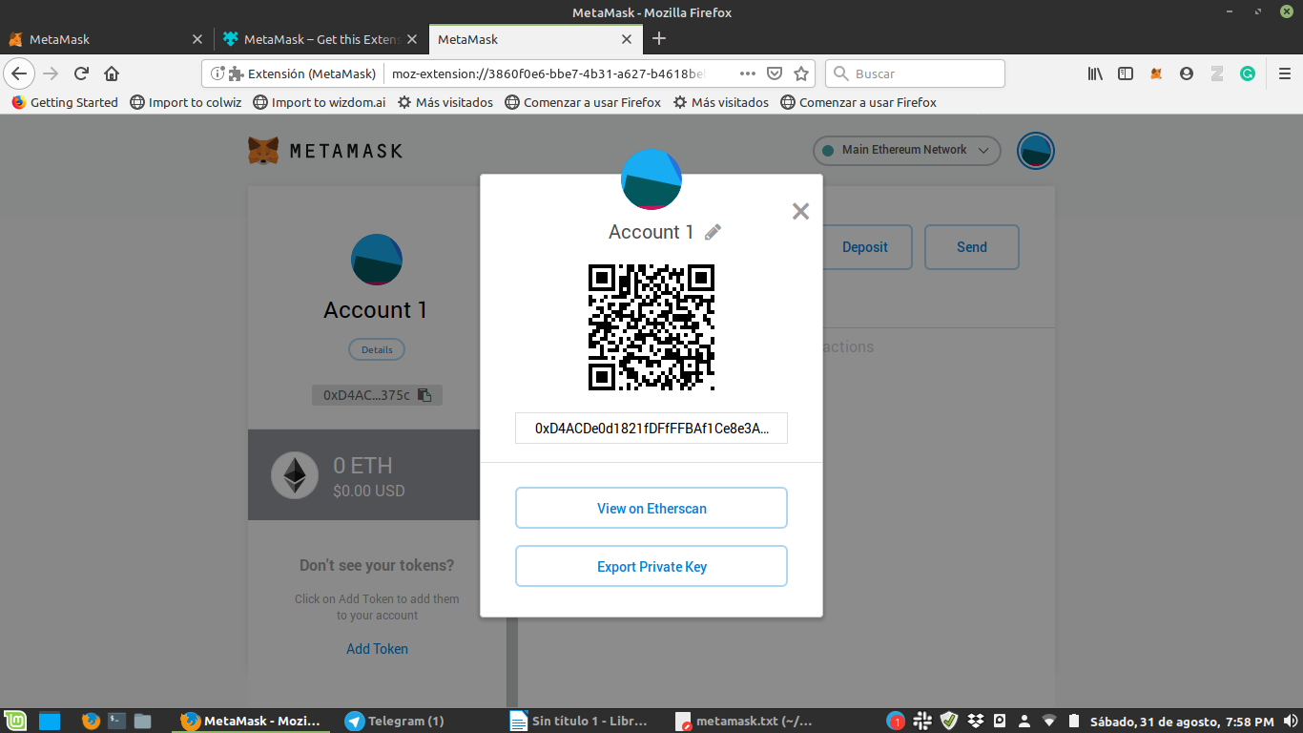Open View on Etherscan
Image resolution: width=1303 pixels, height=733 pixels.
pyautogui.click(x=651, y=508)
